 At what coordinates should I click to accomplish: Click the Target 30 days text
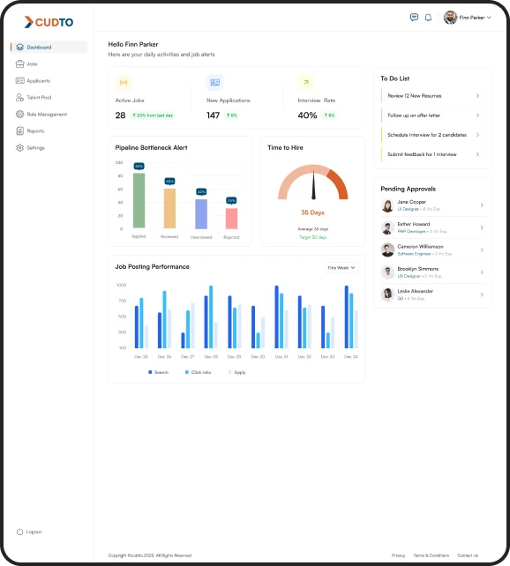(x=312, y=237)
